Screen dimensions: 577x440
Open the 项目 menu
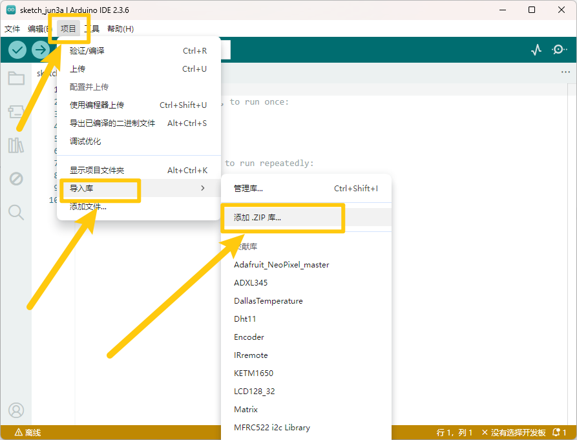(68, 28)
